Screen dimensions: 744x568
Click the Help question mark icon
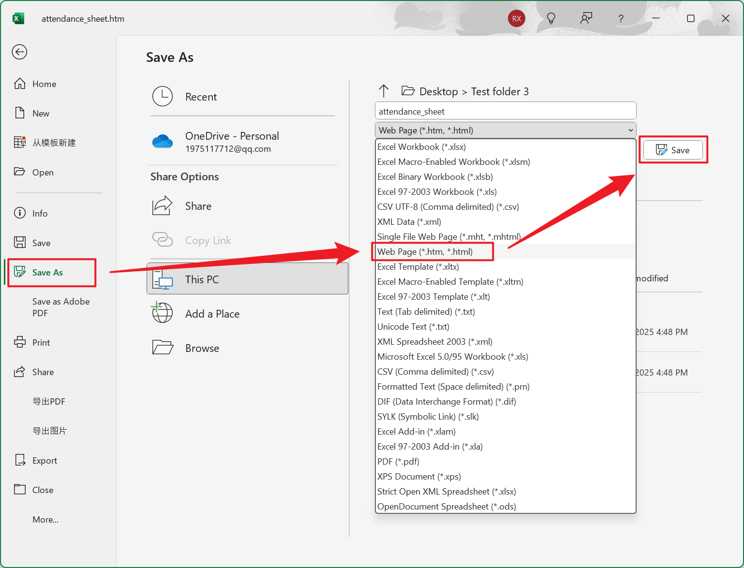click(x=621, y=19)
